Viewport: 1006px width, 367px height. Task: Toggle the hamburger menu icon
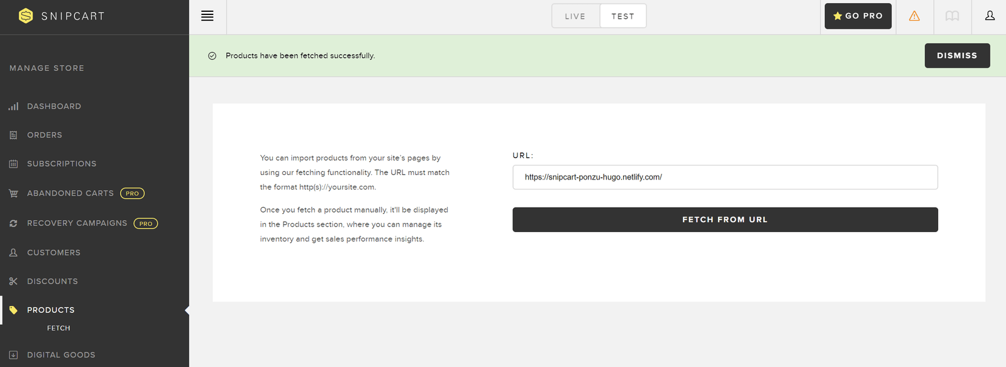click(x=207, y=16)
